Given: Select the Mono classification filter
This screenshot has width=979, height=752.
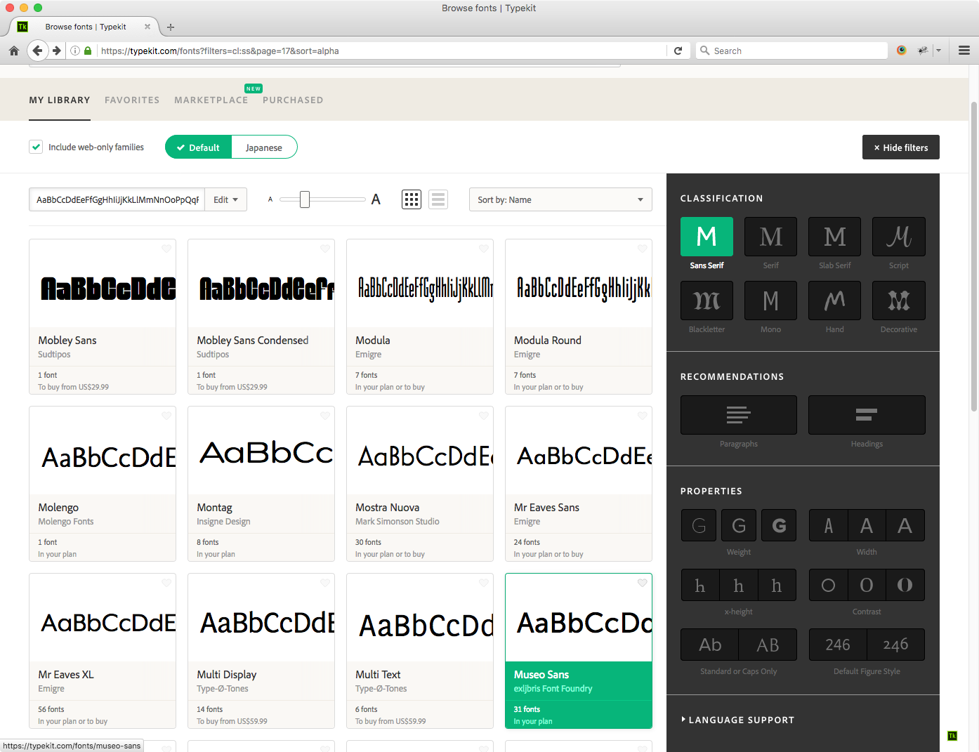Looking at the screenshot, I should (x=770, y=301).
